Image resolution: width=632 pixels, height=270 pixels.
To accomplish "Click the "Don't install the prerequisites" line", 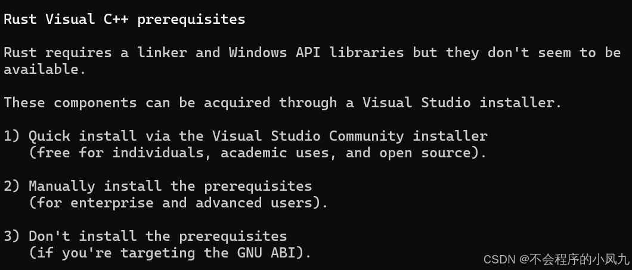I will [x=158, y=236].
